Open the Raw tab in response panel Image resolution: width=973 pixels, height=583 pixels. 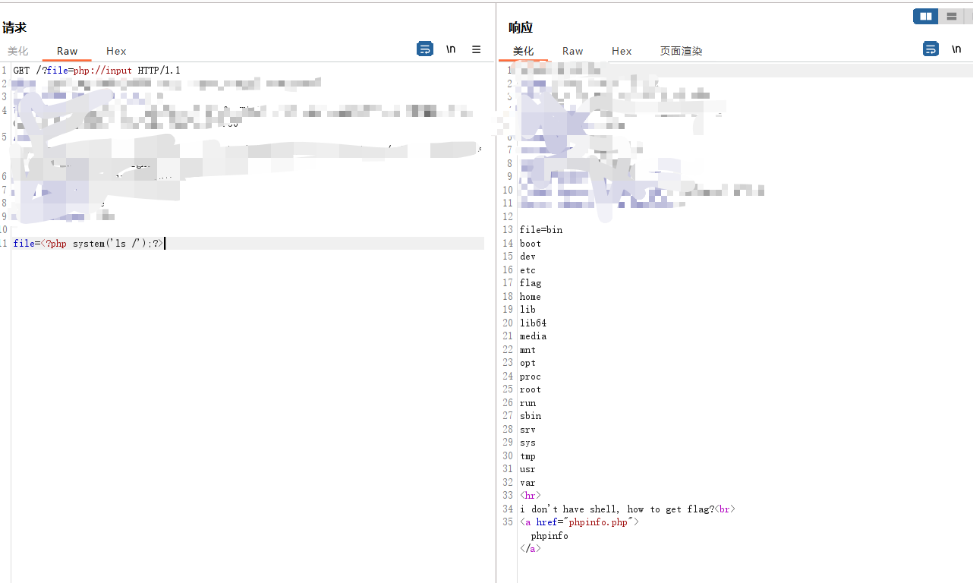(x=573, y=51)
